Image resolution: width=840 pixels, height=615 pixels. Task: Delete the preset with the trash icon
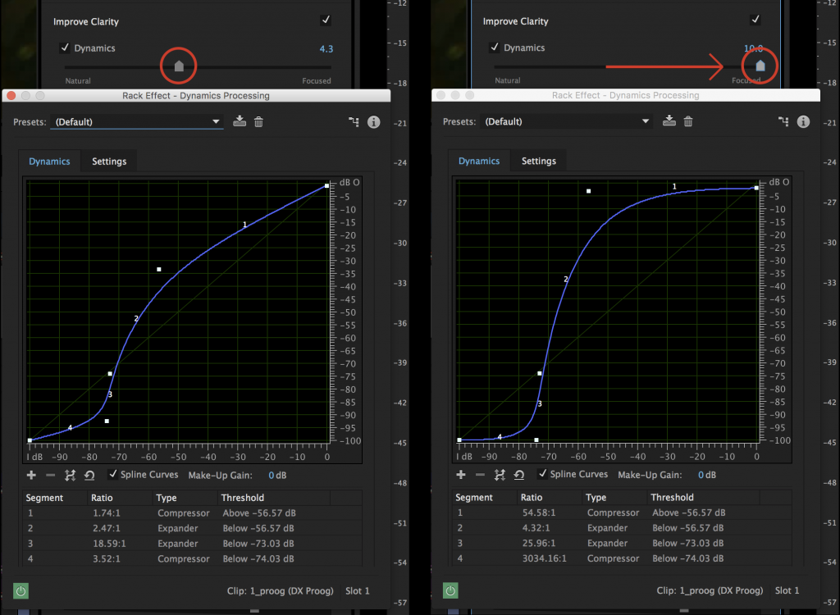tap(258, 121)
